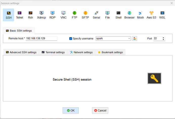Choose the RDP session icon
175x119 pixels.
(52, 15)
